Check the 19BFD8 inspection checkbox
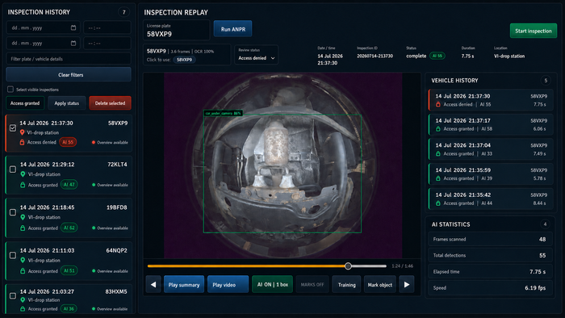This screenshot has height=318, width=565. point(13,212)
